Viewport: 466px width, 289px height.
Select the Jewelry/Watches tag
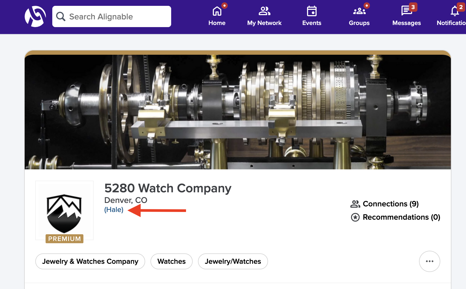point(233,261)
